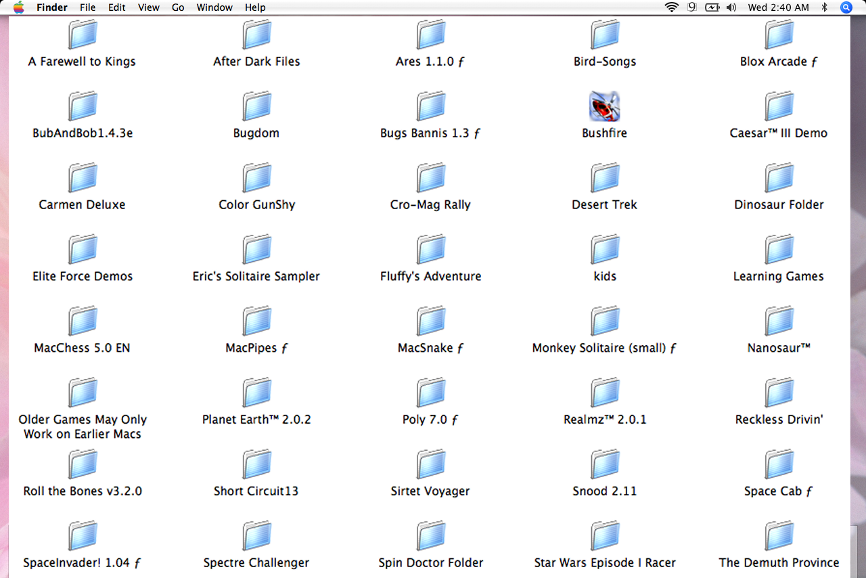
Task: Select the Older Games May Only Work folder icon
Action: (x=83, y=393)
